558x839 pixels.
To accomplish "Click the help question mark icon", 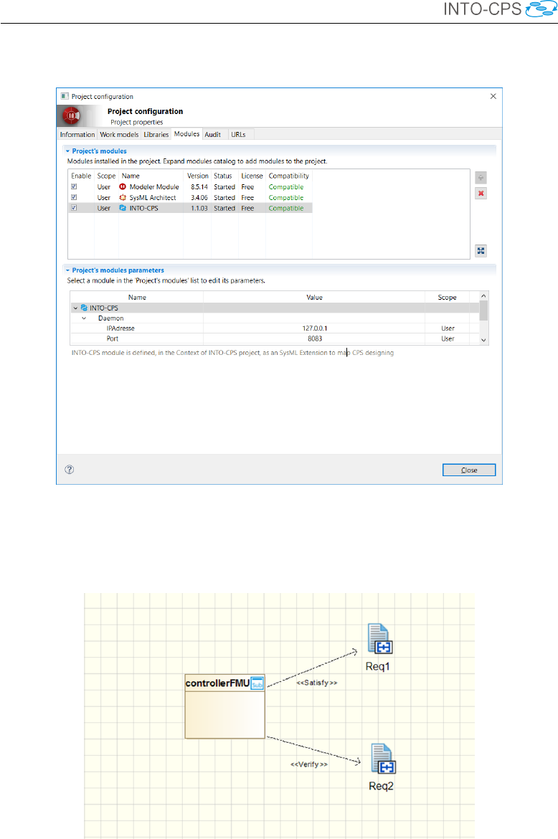I will click(x=70, y=470).
